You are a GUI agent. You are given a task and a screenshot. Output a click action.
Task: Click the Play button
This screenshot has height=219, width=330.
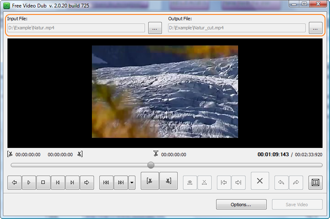click(x=29, y=182)
